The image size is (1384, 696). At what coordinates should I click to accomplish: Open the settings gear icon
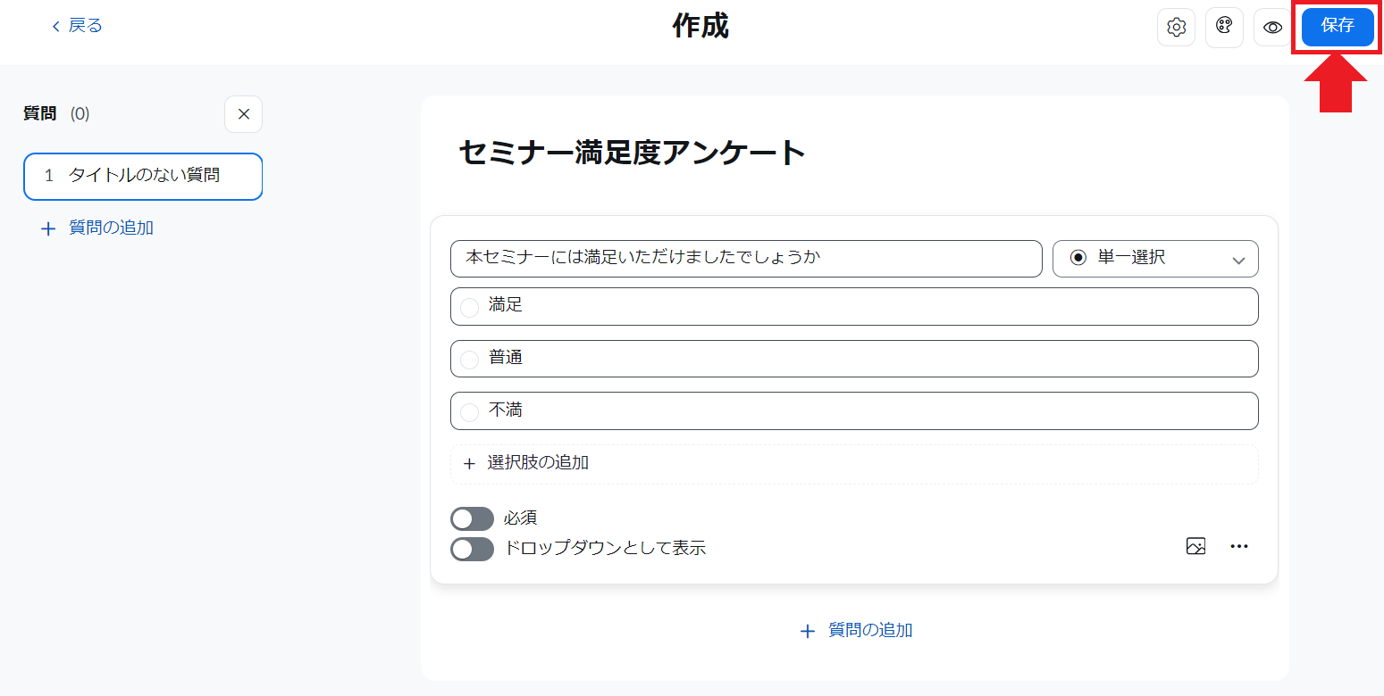point(1176,28)
